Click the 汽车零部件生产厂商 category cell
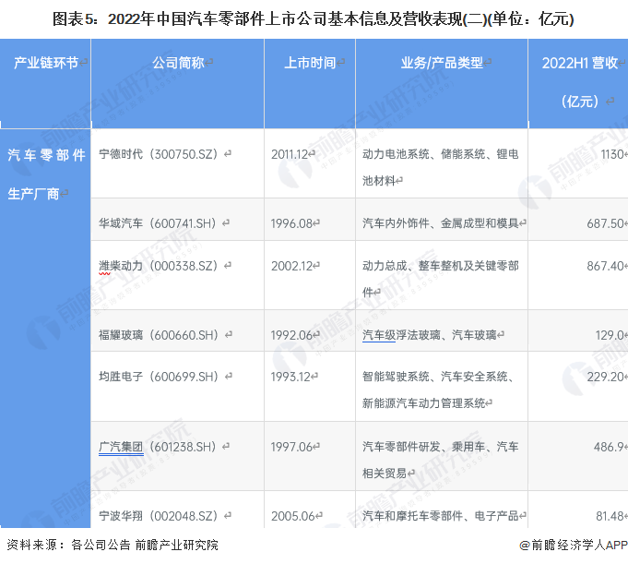 46,174
